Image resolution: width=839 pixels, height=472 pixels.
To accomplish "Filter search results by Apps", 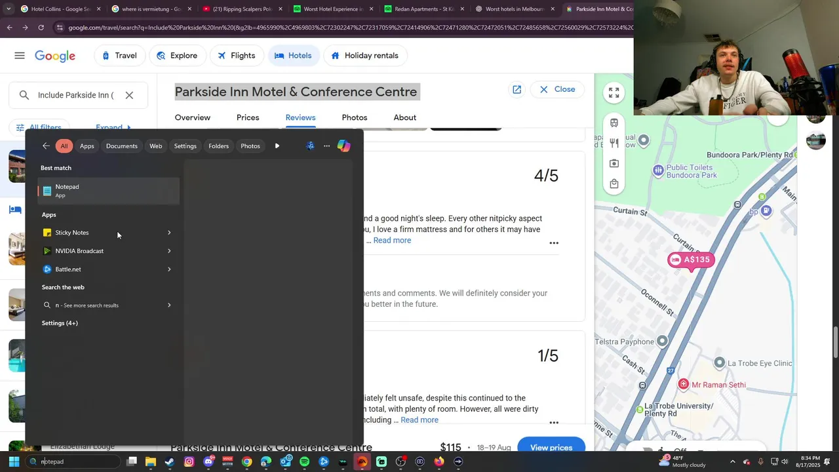I will (x=87, y=146).
